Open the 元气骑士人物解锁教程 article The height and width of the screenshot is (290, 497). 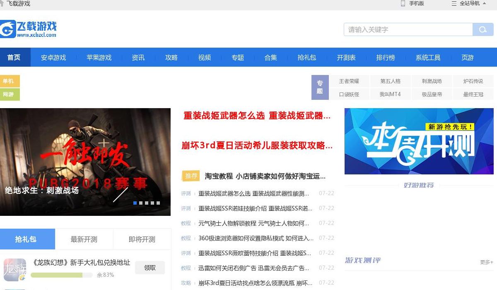(254, 223)
